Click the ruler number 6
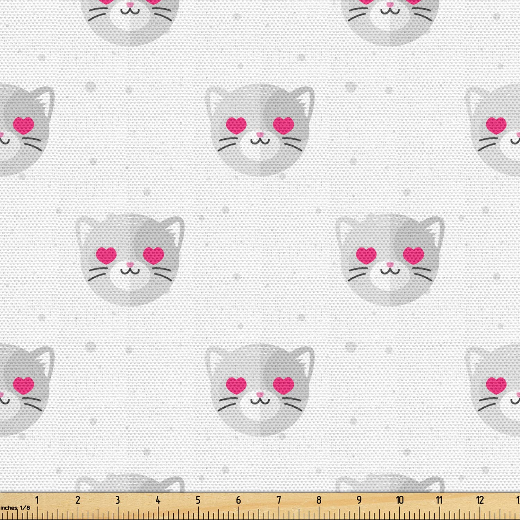520x520 pixels. (238, 500)
